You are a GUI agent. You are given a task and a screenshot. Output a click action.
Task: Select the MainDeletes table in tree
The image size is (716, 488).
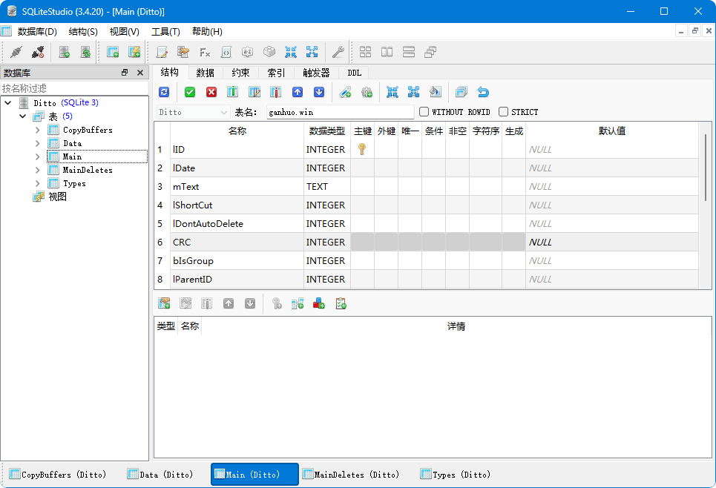[x=87, y=170]
